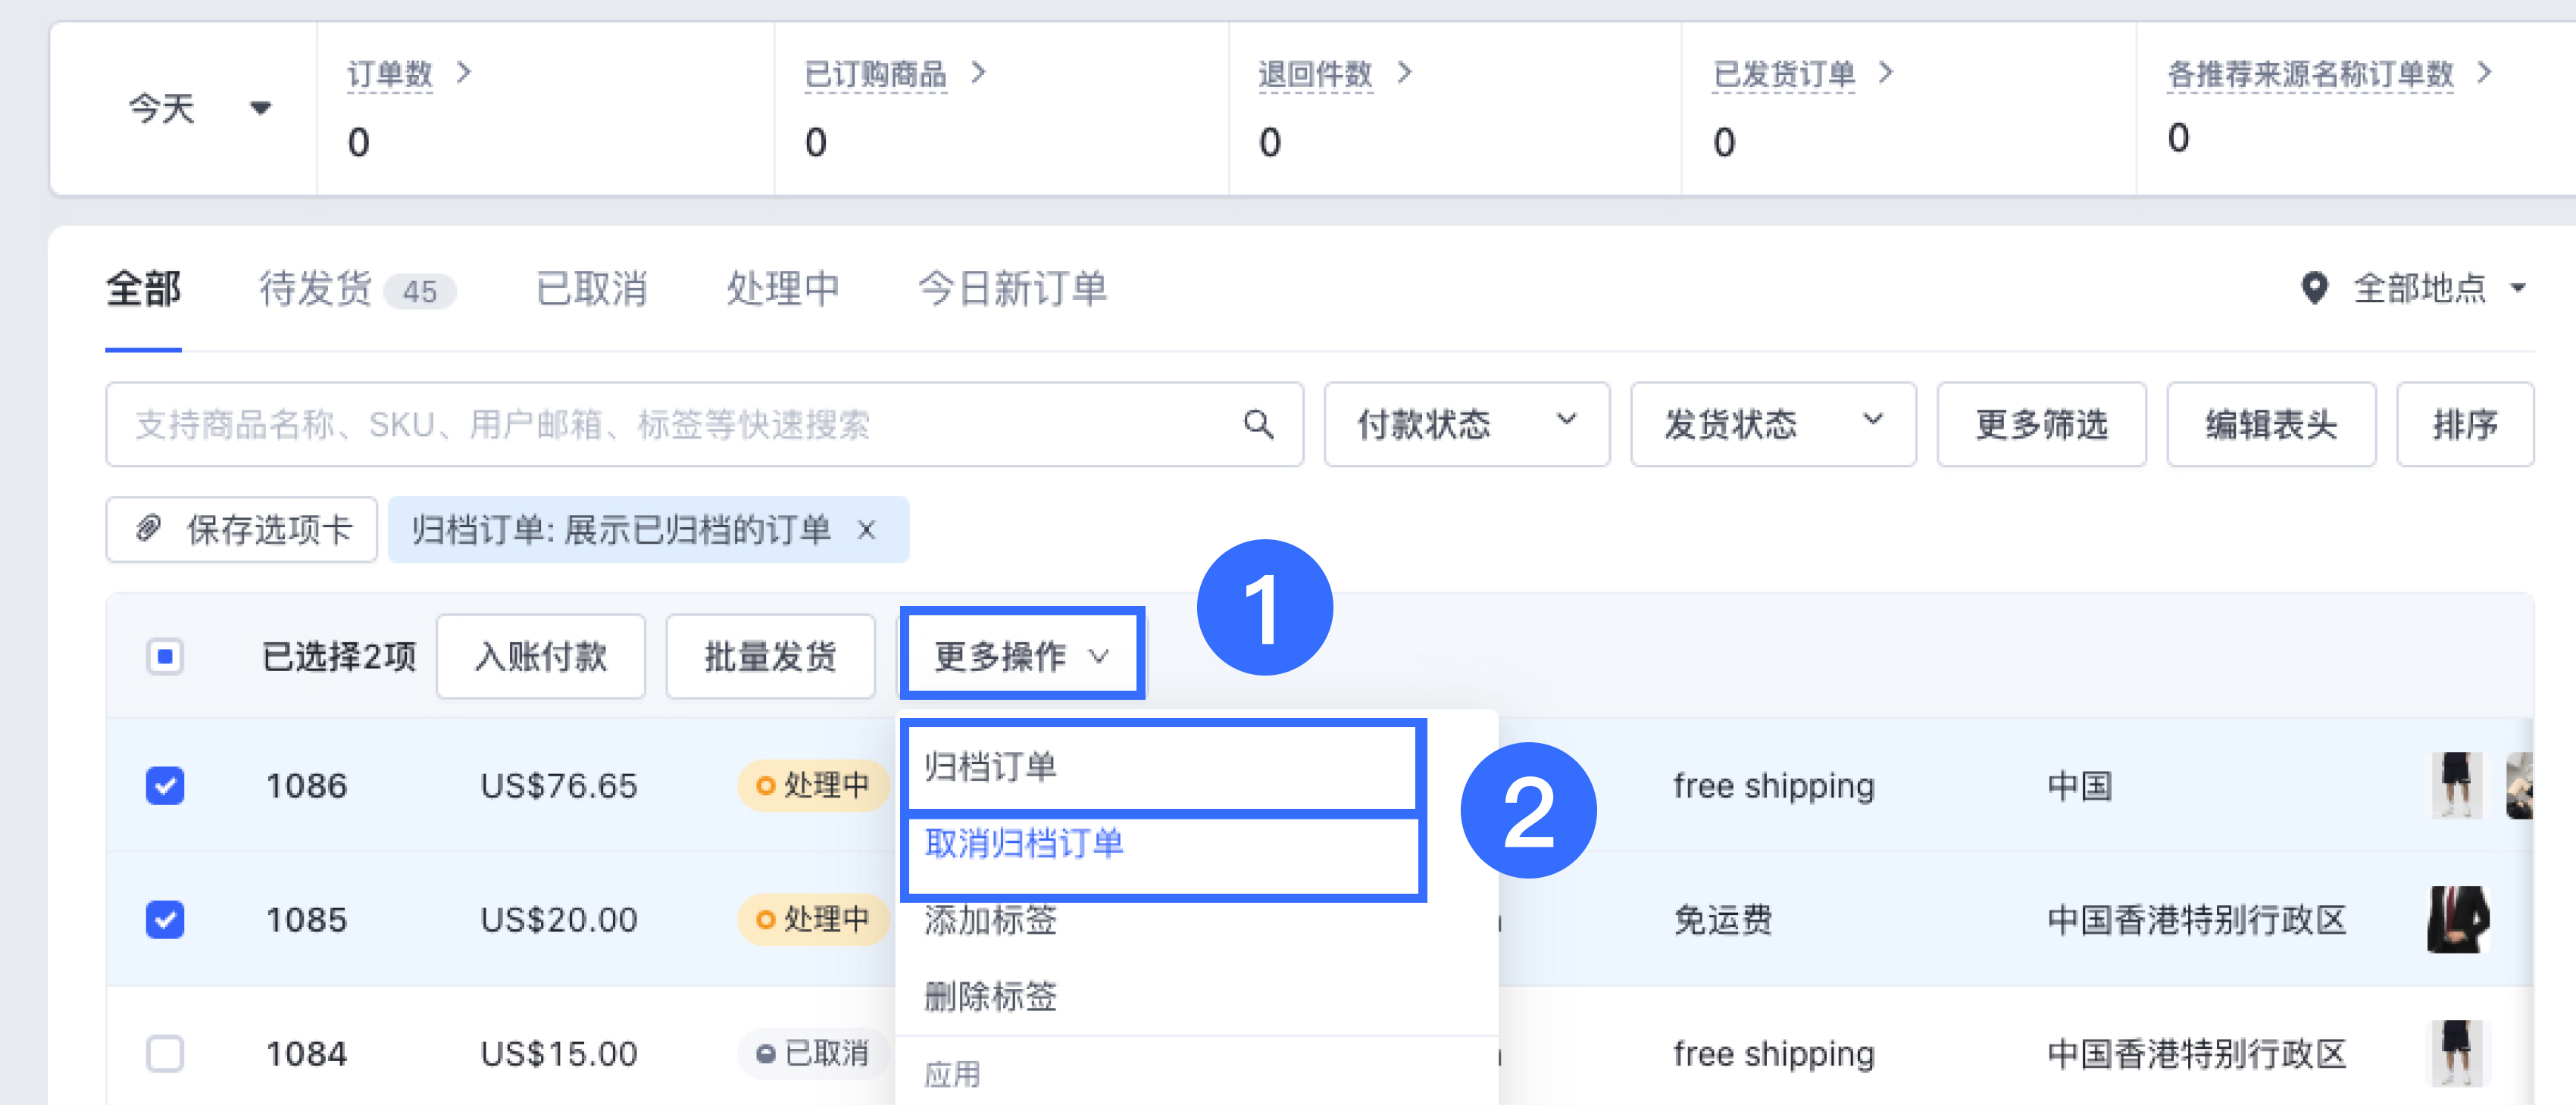Open the 订单数 stat arrow

(463, 72)
